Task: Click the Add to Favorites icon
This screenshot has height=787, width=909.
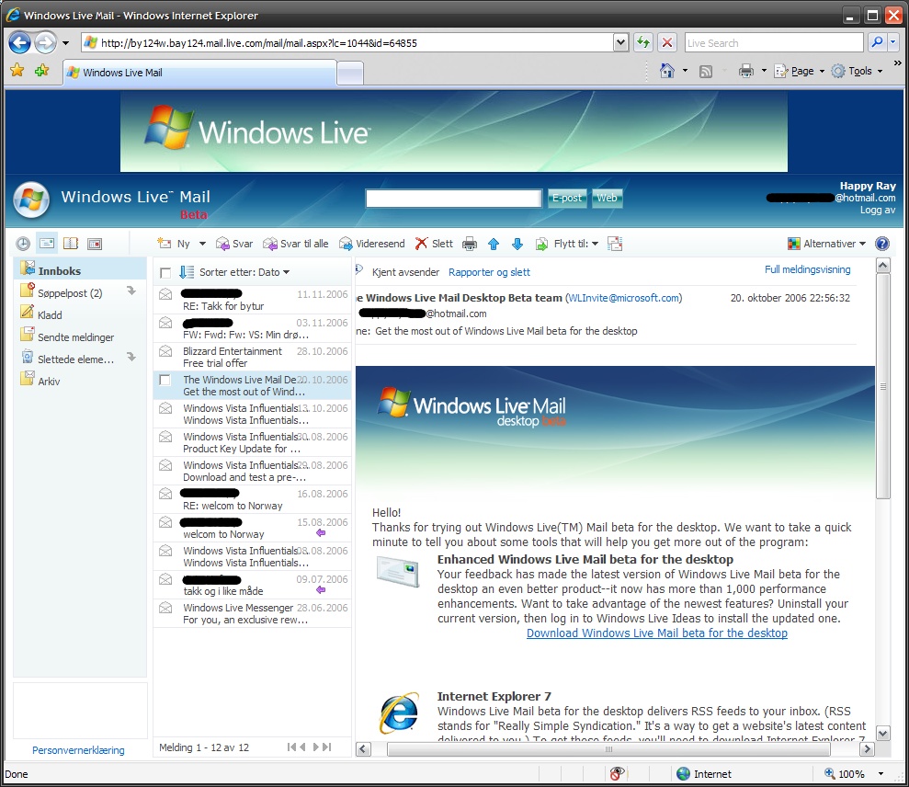Action: [x=41, y=71]
